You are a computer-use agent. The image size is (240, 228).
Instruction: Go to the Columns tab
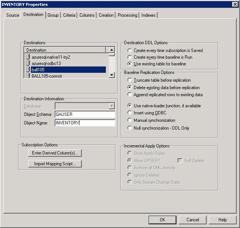87,15
